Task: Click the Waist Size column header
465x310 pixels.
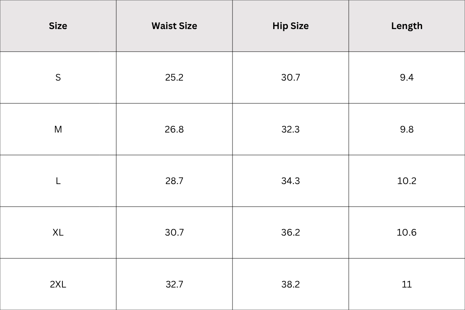Action: [174, 26]
